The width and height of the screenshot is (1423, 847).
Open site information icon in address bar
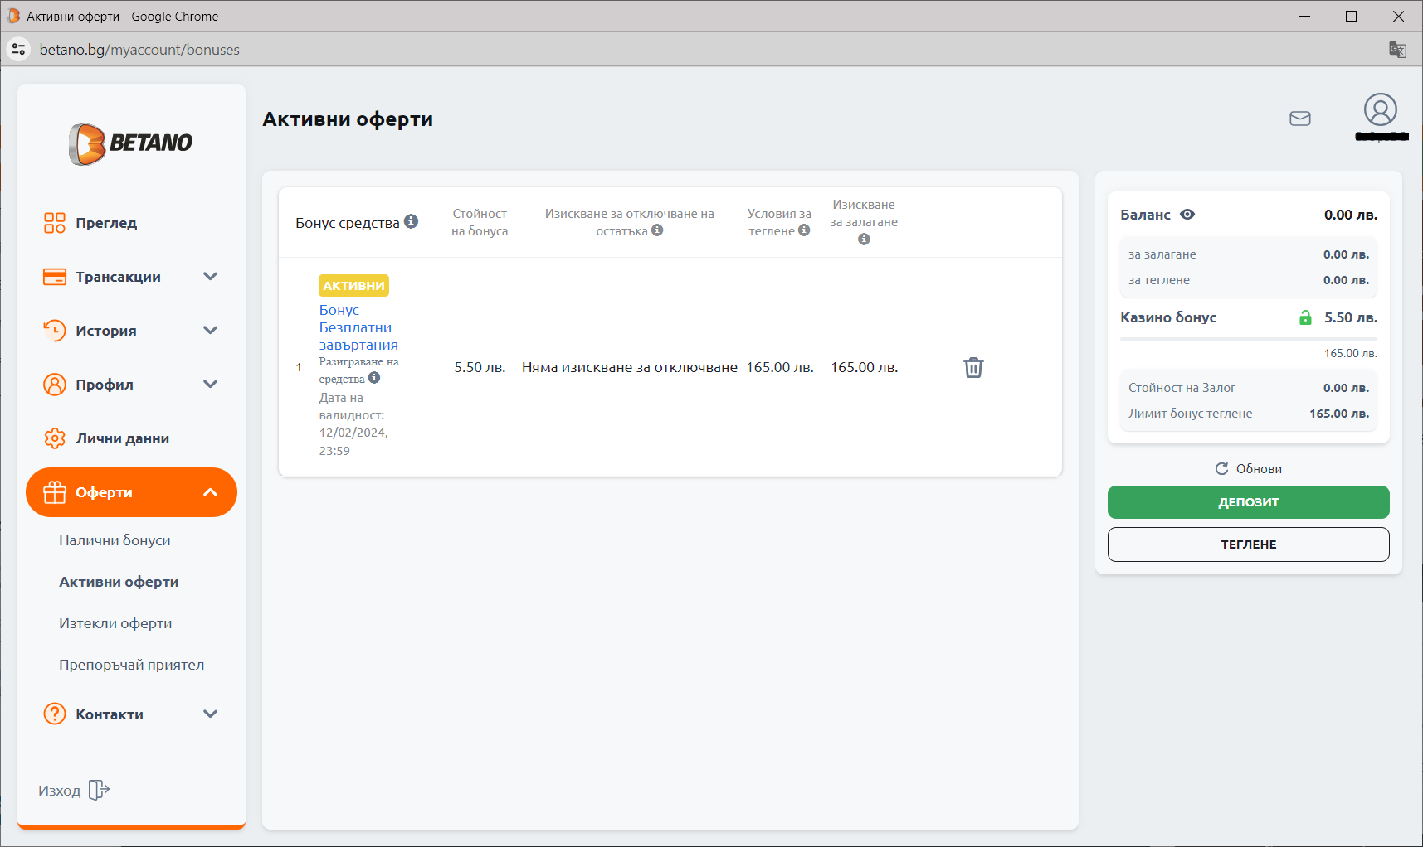point(18,50)
